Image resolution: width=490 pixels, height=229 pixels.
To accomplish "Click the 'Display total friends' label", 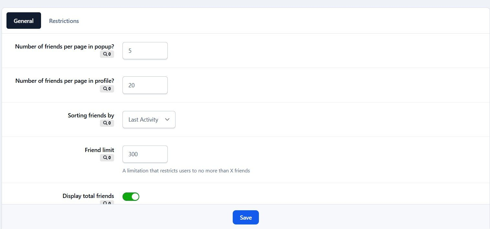I will click(88, 196).
